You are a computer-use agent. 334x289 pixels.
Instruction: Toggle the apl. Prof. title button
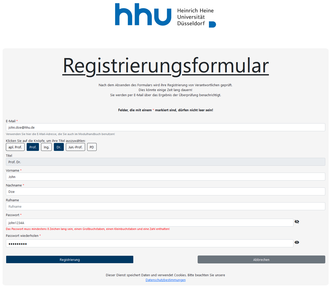[15, 147]
